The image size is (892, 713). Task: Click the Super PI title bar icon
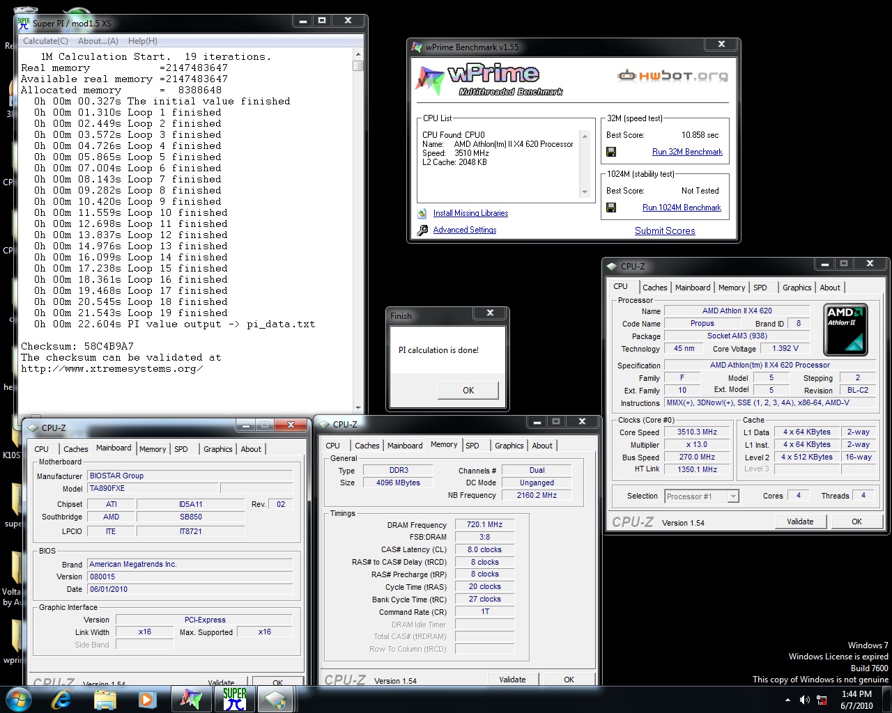pyautogui.click(x=24, y=23)
